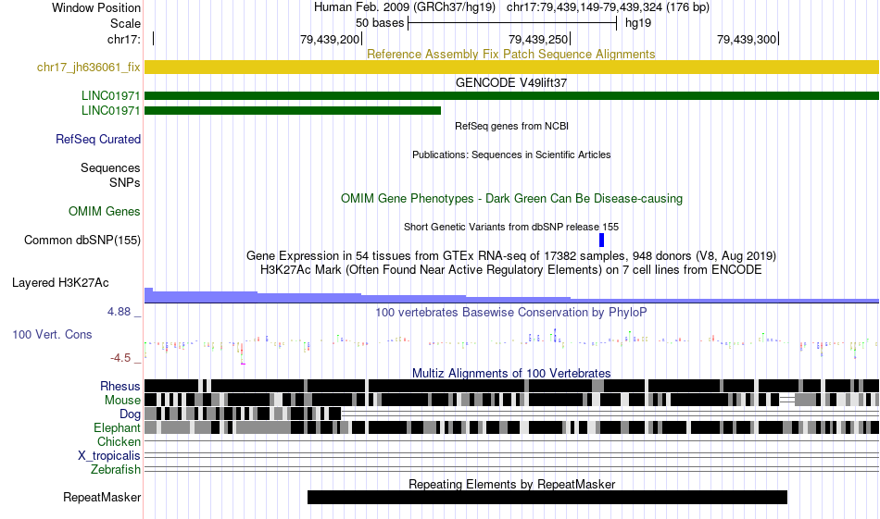Viewport: 880px width, 519px height.
Task: Click the 79,439,300 ruler position
Action: point(747,39)
